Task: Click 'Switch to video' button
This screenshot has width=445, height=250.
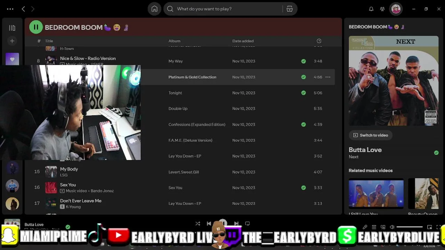Action: coord(370,135)
